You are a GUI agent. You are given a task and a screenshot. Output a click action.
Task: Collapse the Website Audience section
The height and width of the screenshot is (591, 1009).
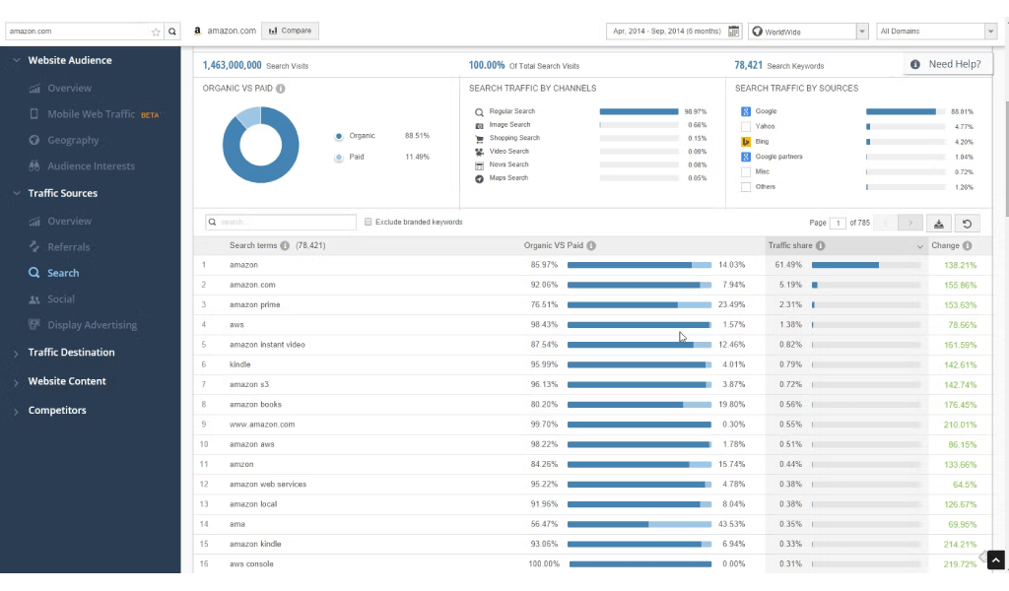click(17, 60)
